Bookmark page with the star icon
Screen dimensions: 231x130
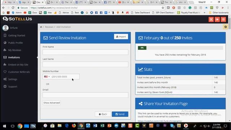point(163,8)
